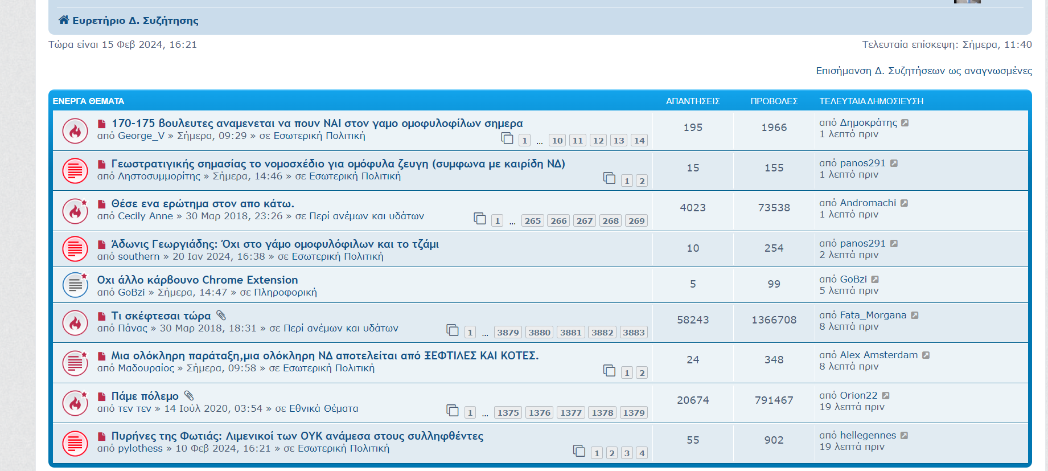
Task: Go to page 2 of Γεωστρατηγικής σημασίας topic
Action: [642, 181]
